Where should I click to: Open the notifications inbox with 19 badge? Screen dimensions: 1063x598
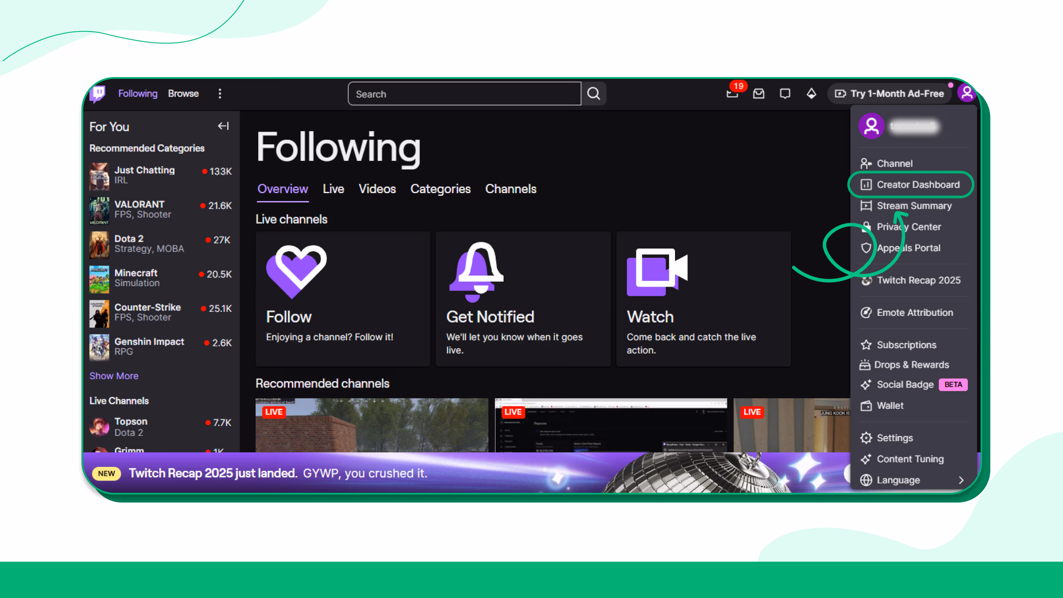733,93
